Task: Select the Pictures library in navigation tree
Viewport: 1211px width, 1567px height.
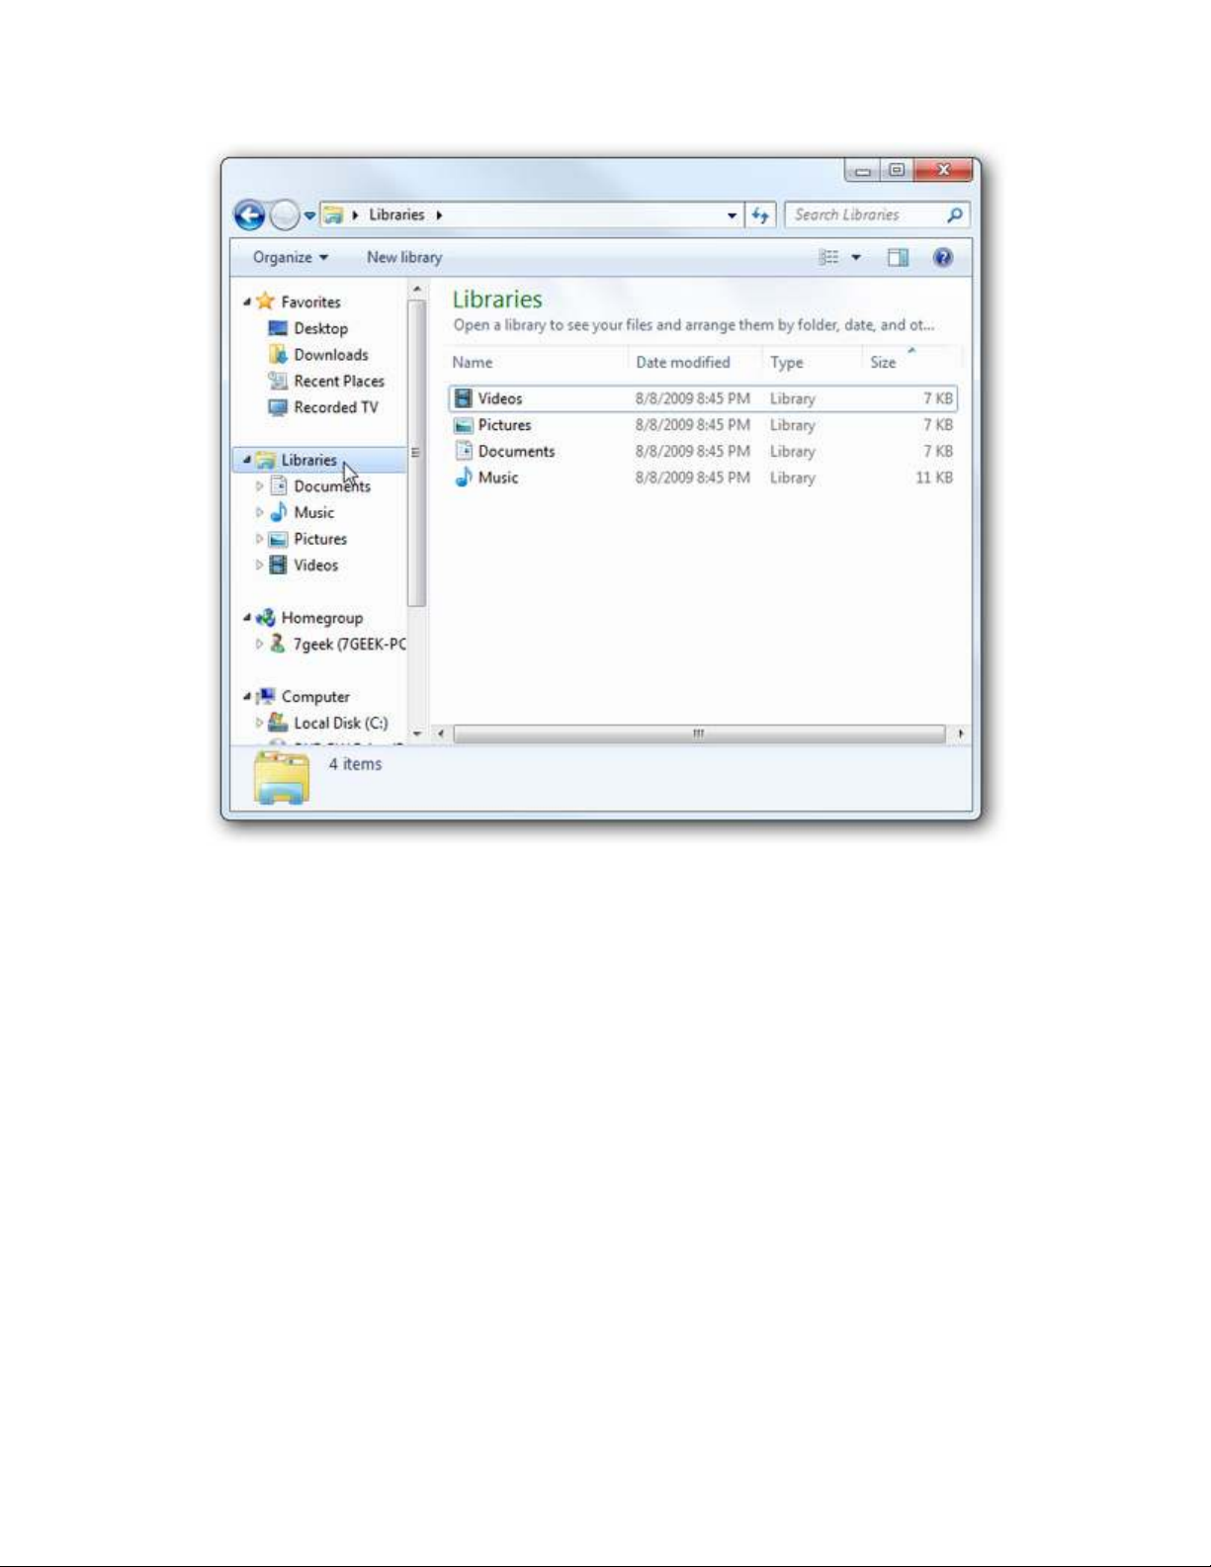Action: (x=319, y=539)
